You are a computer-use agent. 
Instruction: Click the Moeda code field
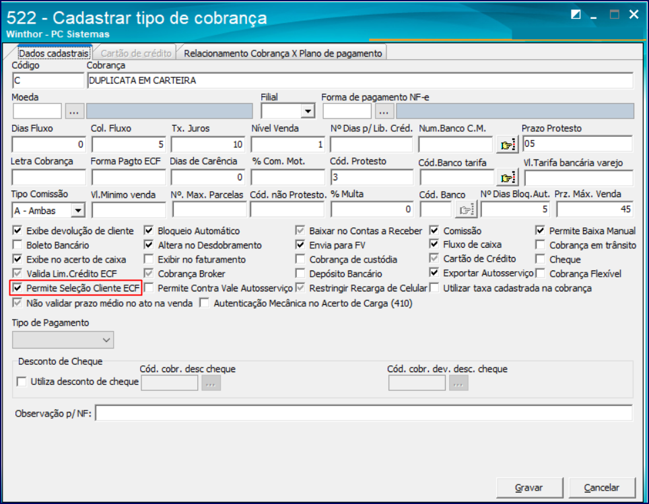point(37,111)
